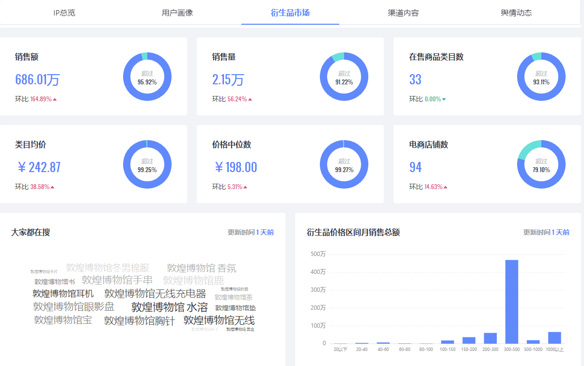584x366 pixels.
Task: Click the 大家都在搜 panel title
Action: [31, 233]
